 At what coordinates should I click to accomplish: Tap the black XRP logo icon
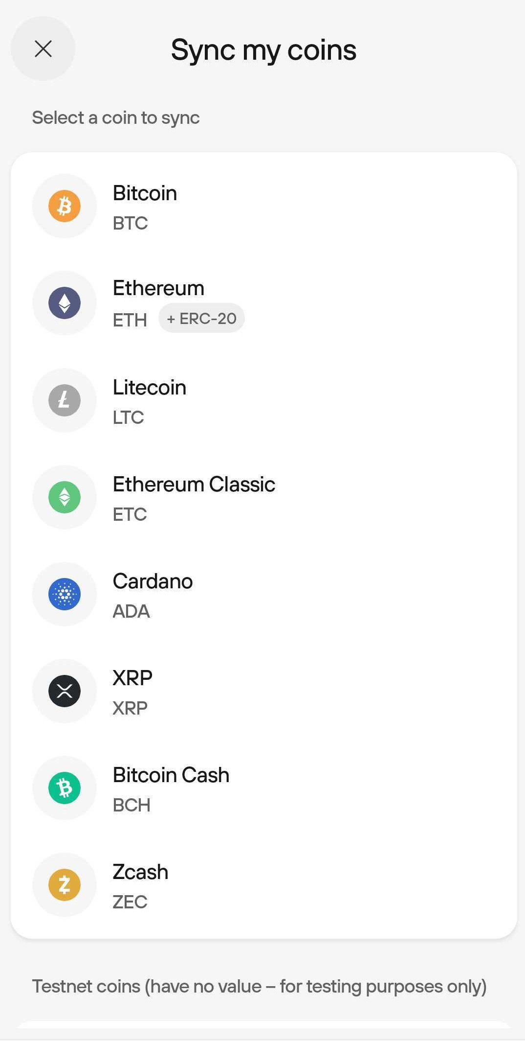point(65,691)
